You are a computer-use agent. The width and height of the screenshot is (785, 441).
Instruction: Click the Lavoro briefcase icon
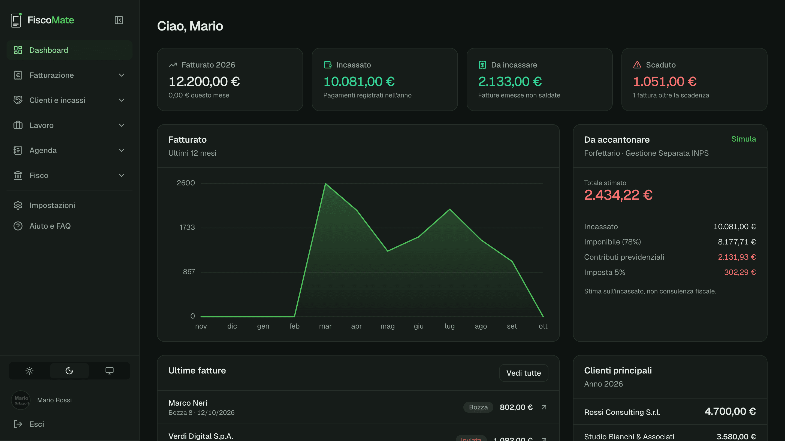coord(18,125)
